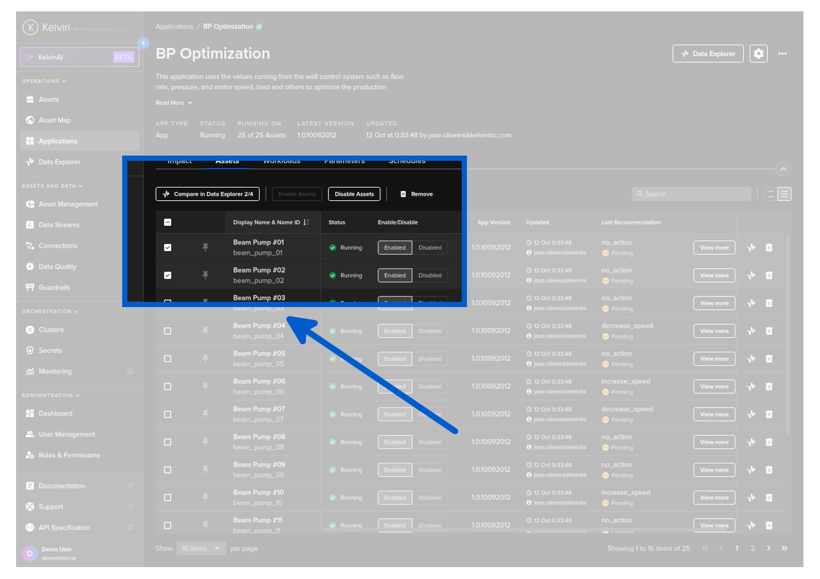This screenshot has width=820, height=579.
Task: Open Guardrails in the sidebar
Action: (54, 287)
